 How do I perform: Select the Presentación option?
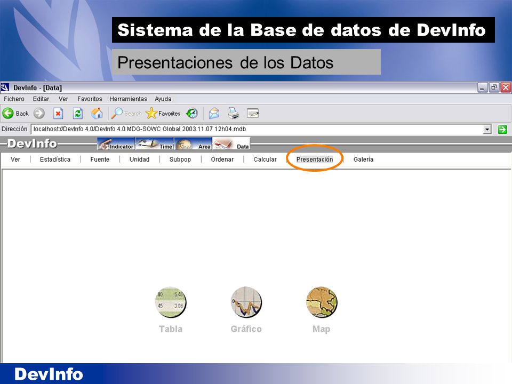tap(315, 159)
